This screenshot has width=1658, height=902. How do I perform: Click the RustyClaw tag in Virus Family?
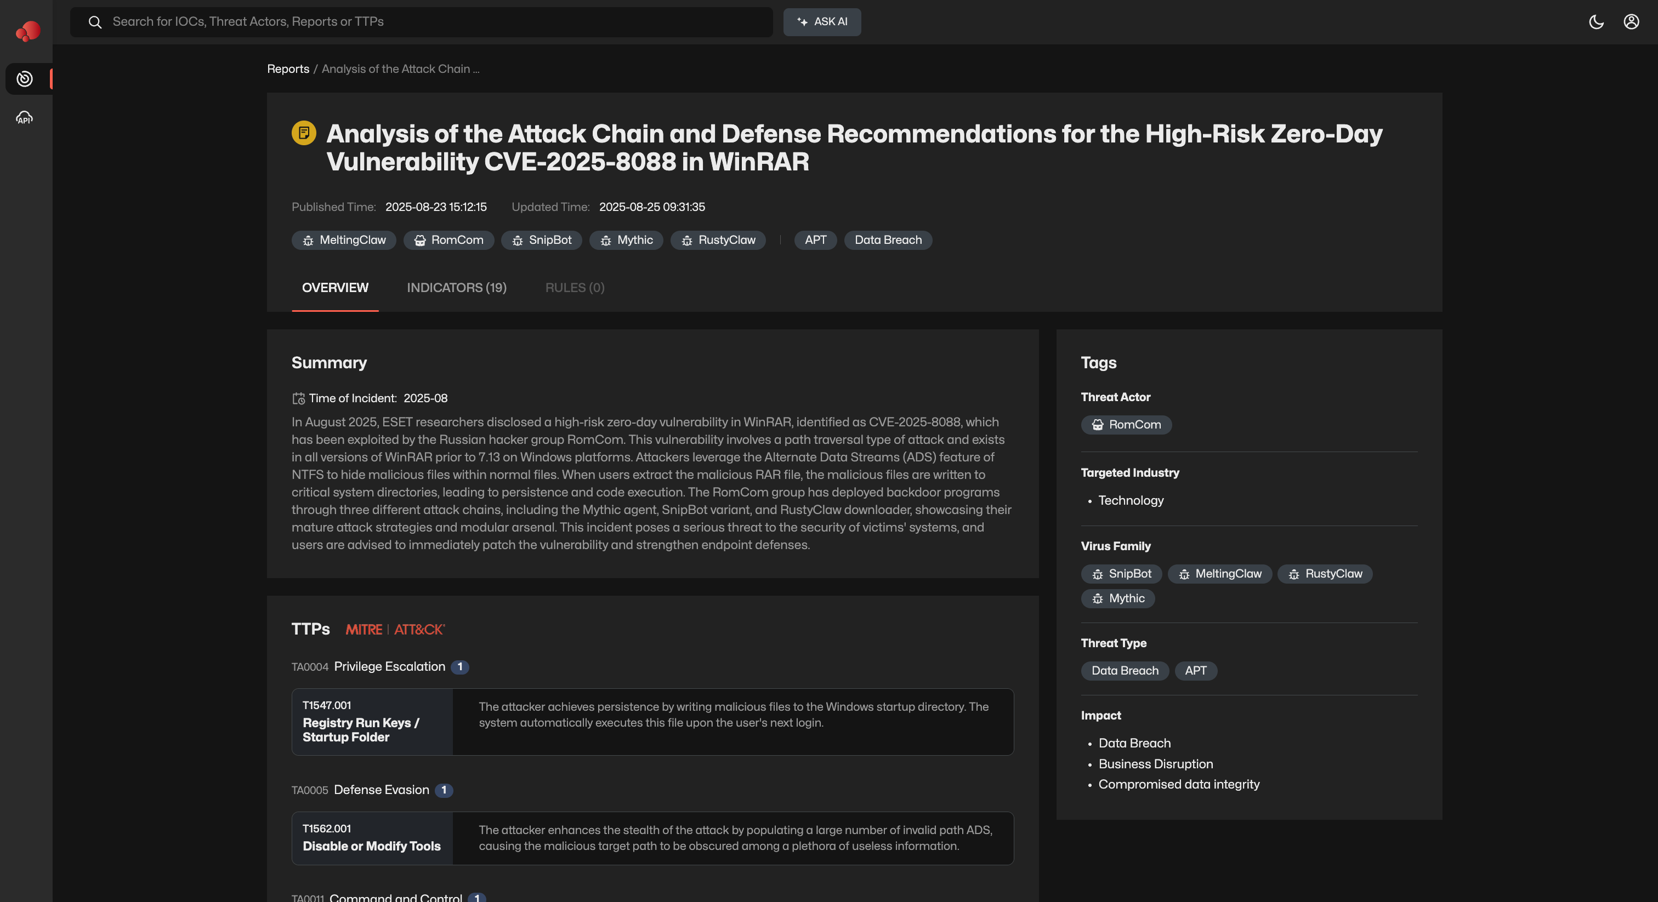tap(1325, 574)
